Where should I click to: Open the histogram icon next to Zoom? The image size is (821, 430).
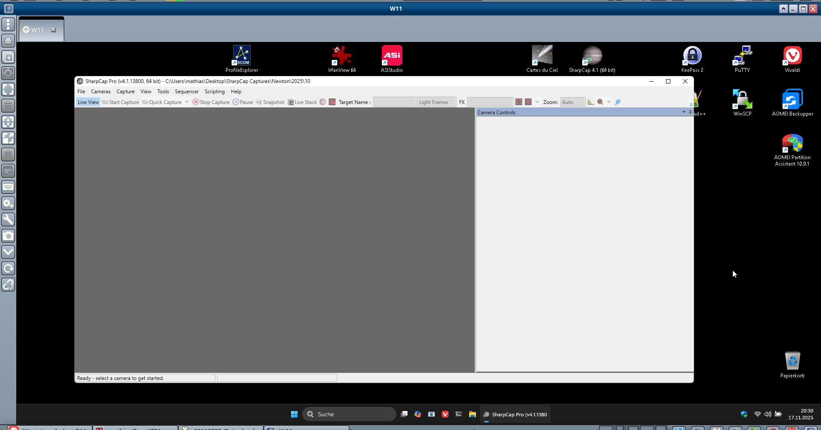591,102
